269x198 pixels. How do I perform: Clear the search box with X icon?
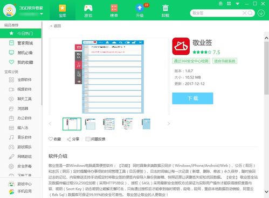tap(244, 13)
